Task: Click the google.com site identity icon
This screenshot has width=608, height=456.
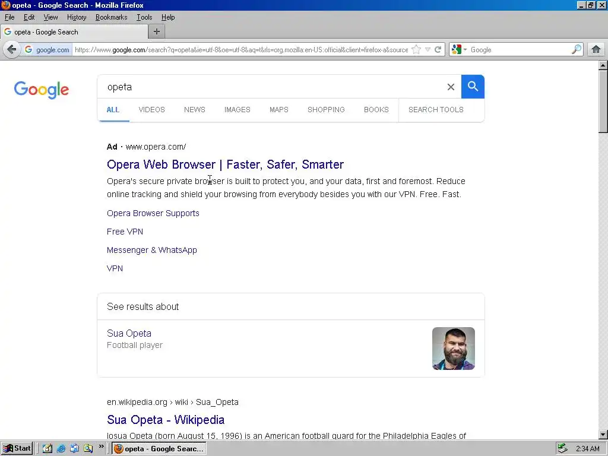Action: coord(47,50)
